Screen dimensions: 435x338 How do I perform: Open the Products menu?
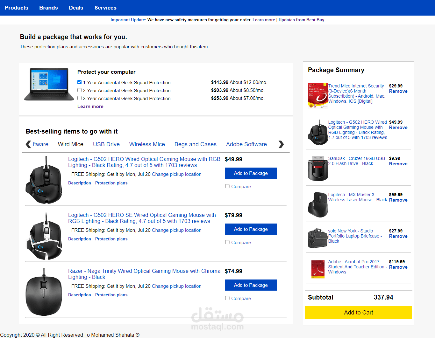coord(16,8)
